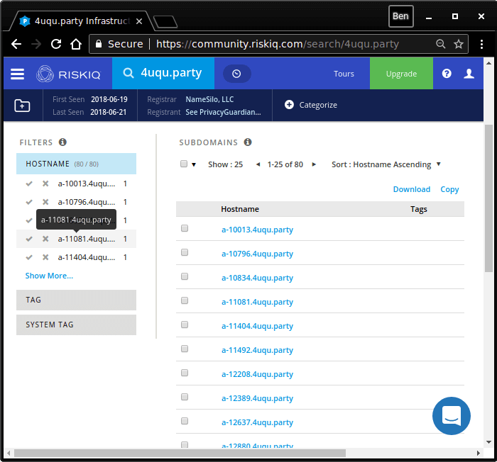Check the box for a-11404.4uqu.party row

[185, 325]
